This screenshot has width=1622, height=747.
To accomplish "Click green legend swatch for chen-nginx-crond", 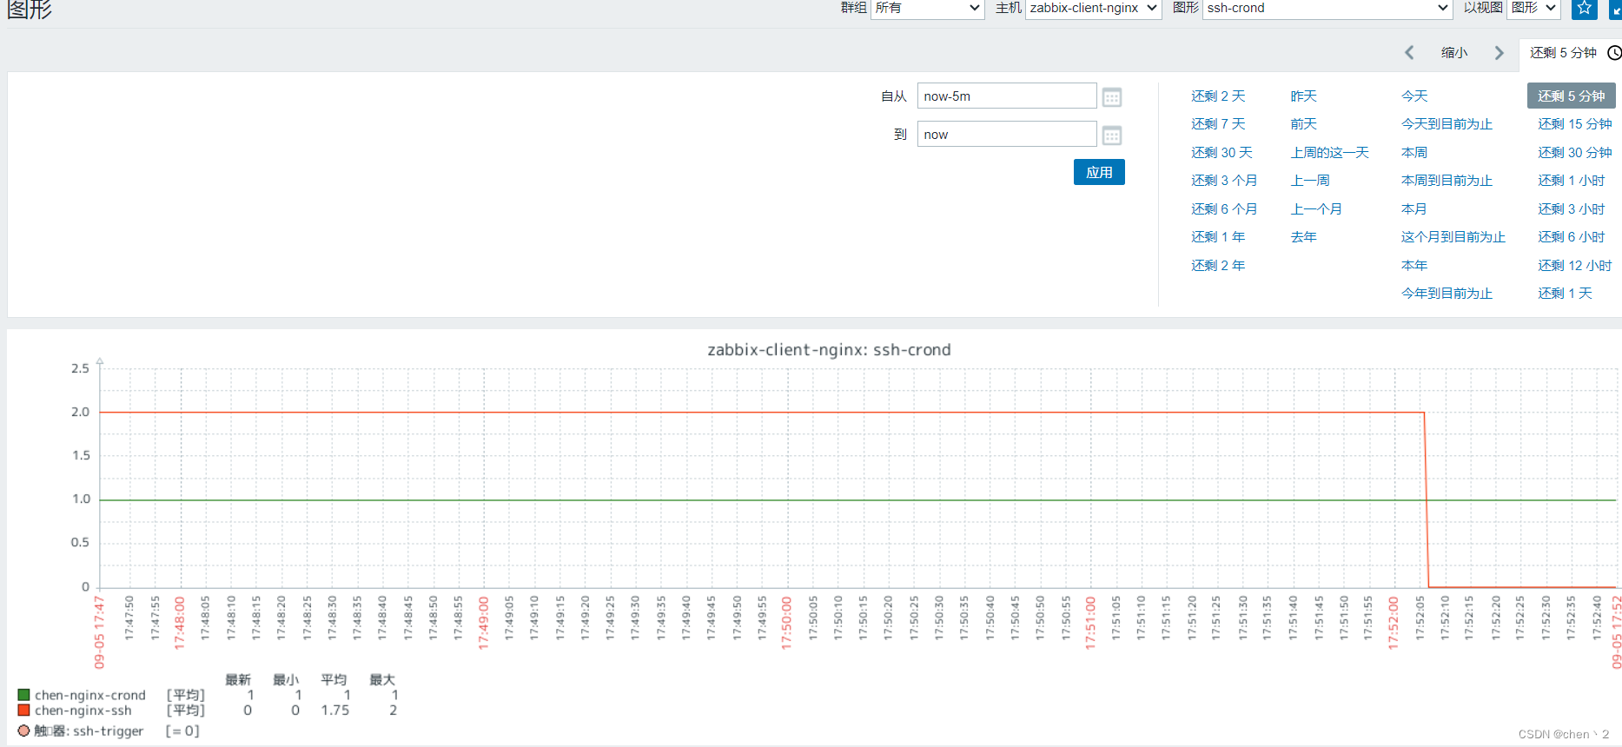I will pyautogui.click(x=24, y=695).
